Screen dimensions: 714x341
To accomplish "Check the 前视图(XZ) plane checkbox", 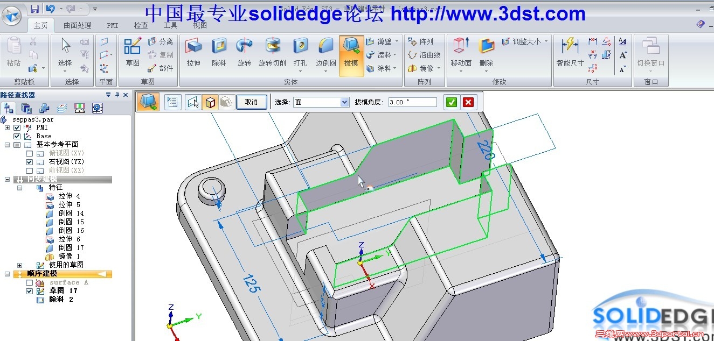I will click(29, 170).
